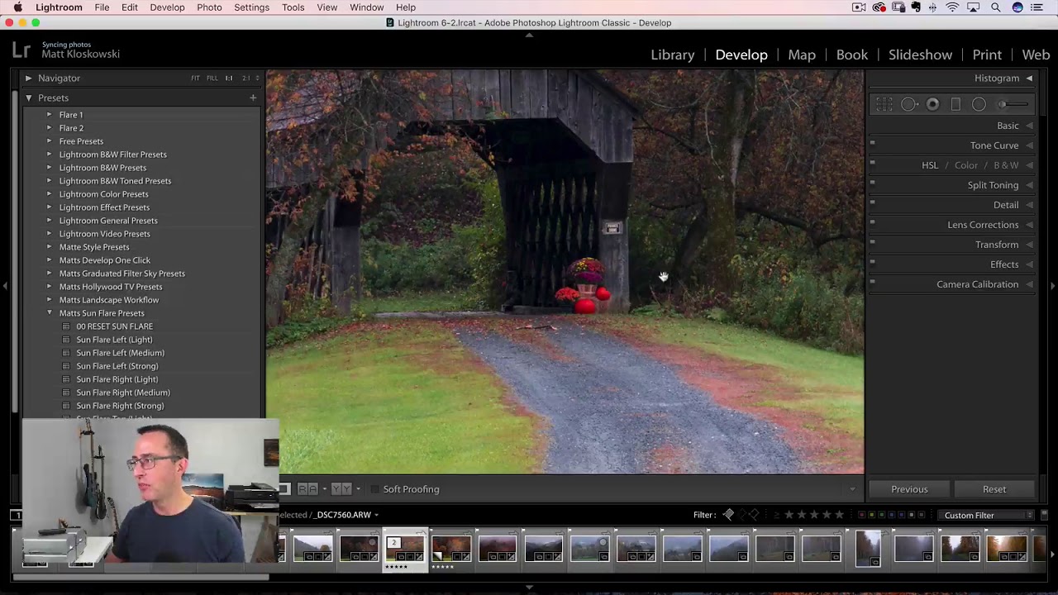Click the Previous button
The image size is (1058, 595).
point(909,489)
